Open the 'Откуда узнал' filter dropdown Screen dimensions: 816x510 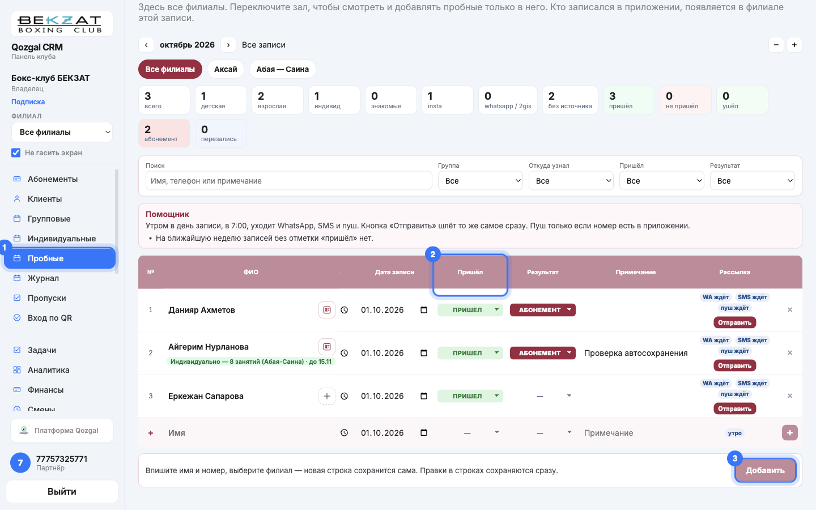coord(571,181)
